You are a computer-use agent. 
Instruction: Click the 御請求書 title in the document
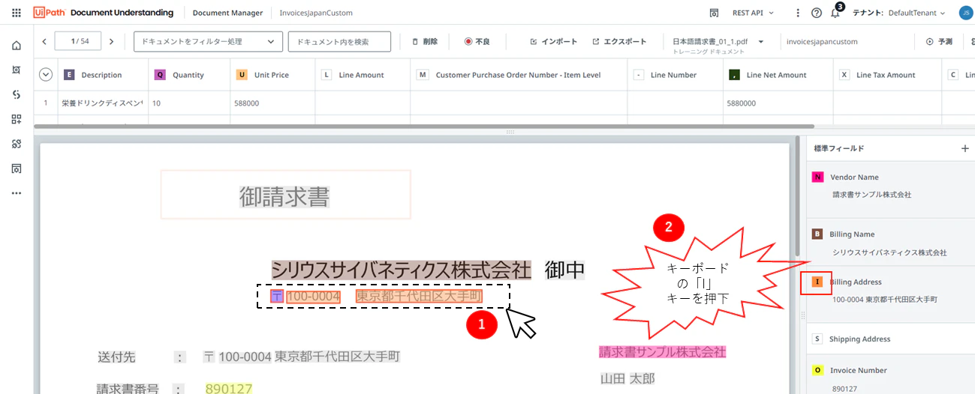[284, 197]
